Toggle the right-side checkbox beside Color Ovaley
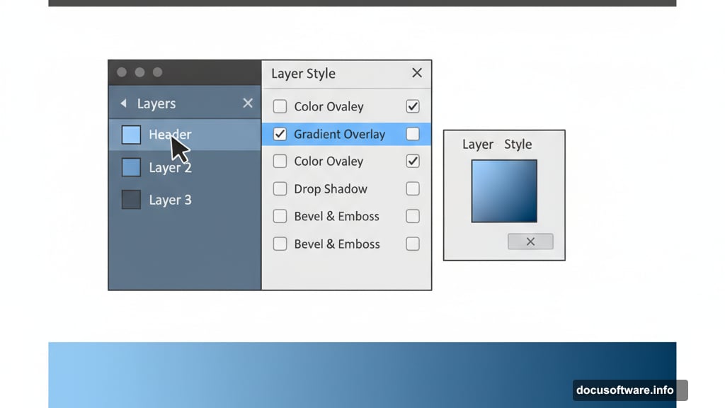 click(x=413, y=106)
